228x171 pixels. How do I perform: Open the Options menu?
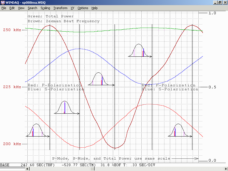[x=83, y=8]
